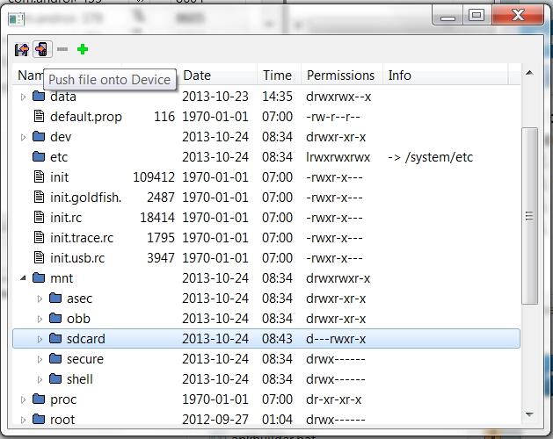Click the size value 2487
Viewport: 553px width, 439px height.
pyautogui.click(x=161, y=198)
